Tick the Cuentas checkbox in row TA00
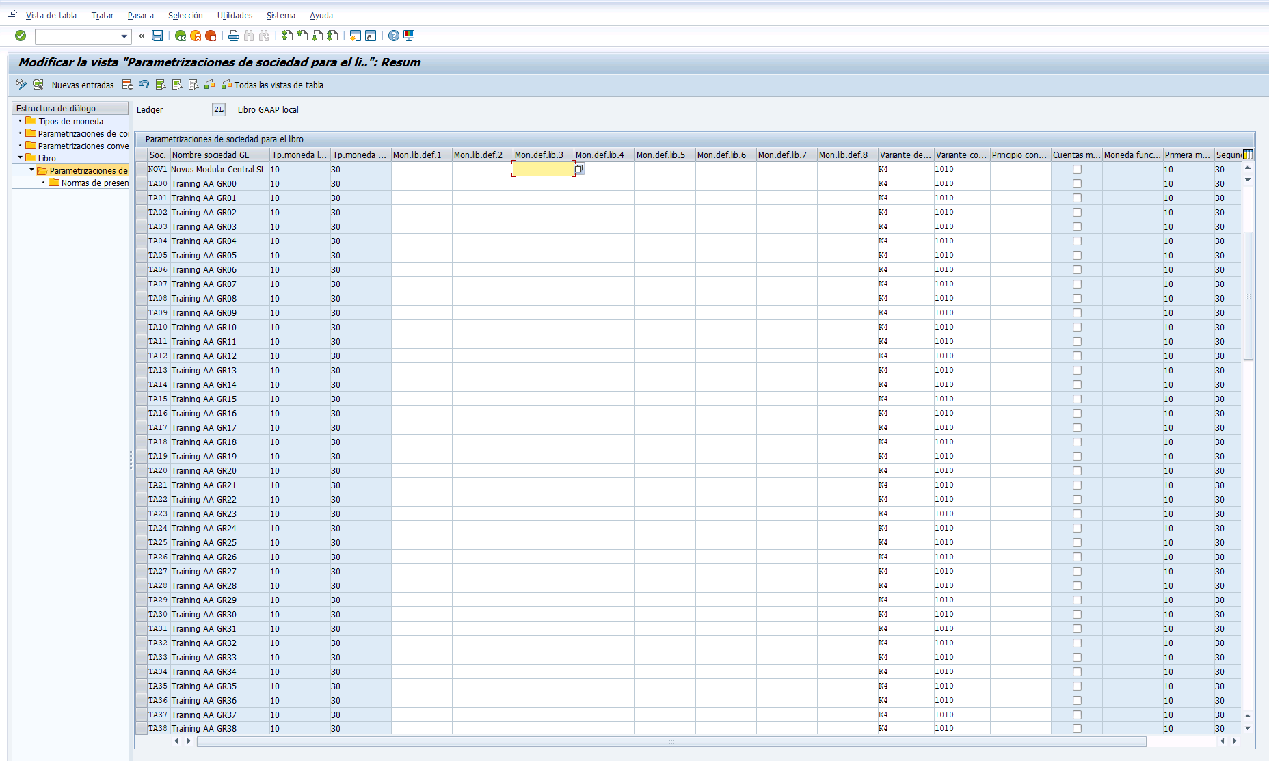Screen dimensions: 1269x761 click(x=1077, y=184)
